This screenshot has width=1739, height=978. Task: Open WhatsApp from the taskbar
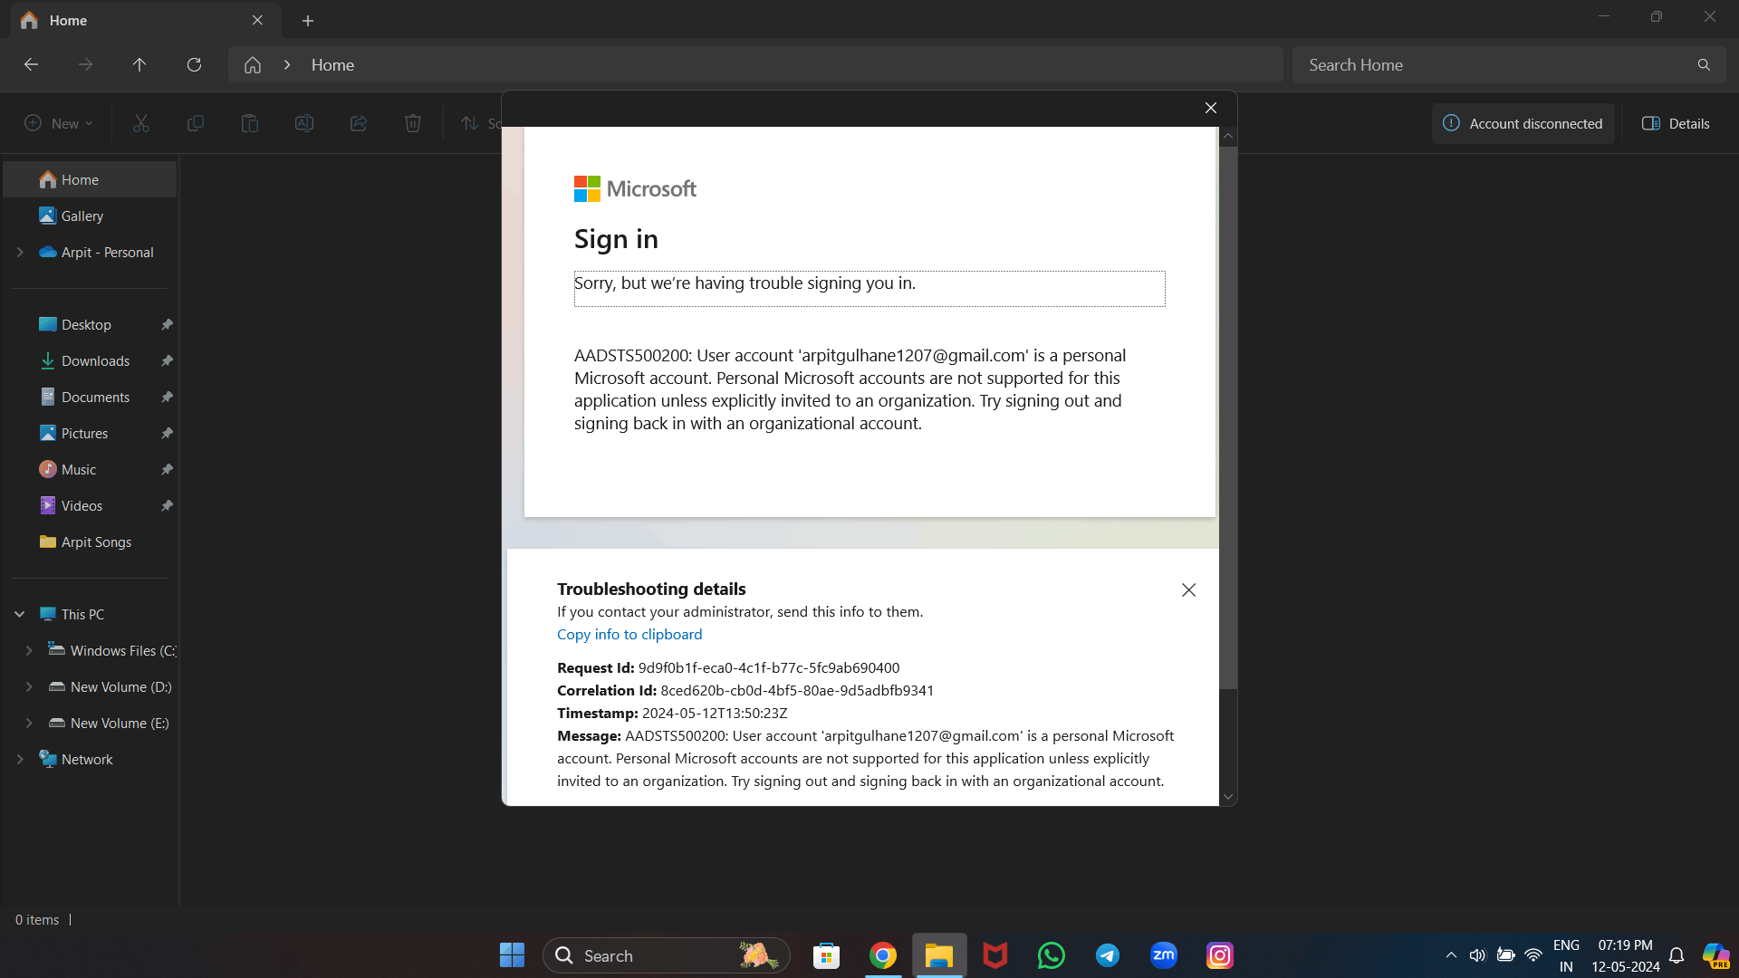tap(1051, 954)
